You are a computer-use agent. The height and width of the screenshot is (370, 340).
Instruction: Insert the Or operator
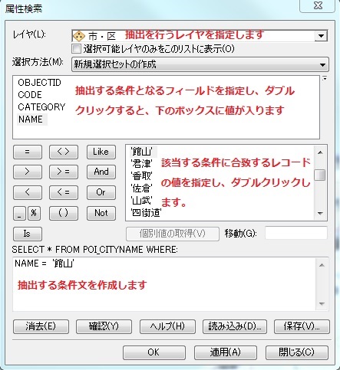point(101,192)
